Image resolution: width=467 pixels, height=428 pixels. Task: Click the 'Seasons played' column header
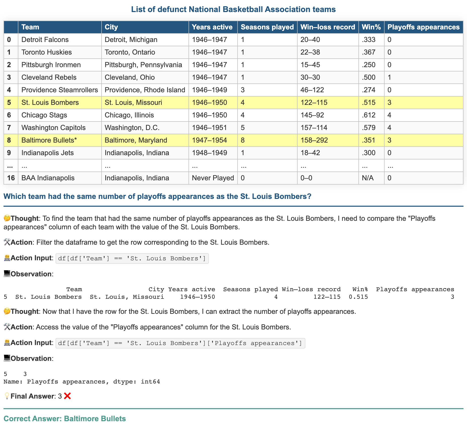click(267, 27)
